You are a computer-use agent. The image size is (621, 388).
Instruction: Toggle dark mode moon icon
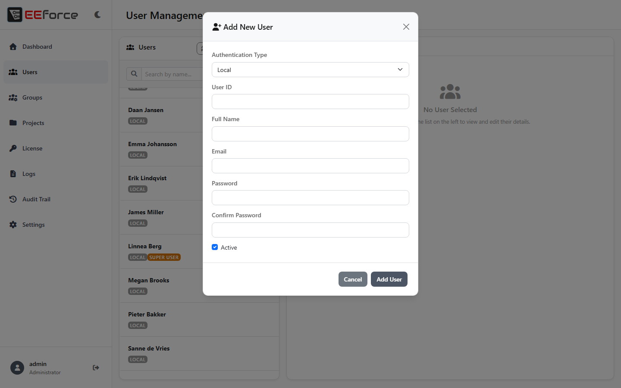[x=97, y=15]
